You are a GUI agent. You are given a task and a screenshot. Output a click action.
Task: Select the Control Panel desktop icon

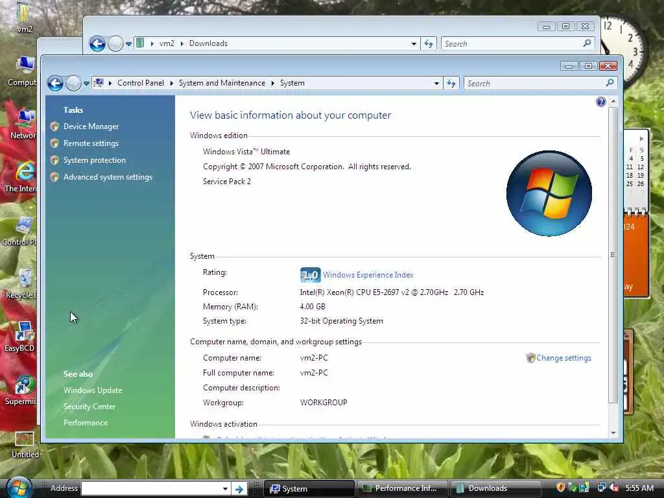(x=19, y=230)
